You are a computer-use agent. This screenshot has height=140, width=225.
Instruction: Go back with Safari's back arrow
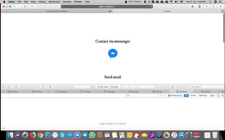15,6
